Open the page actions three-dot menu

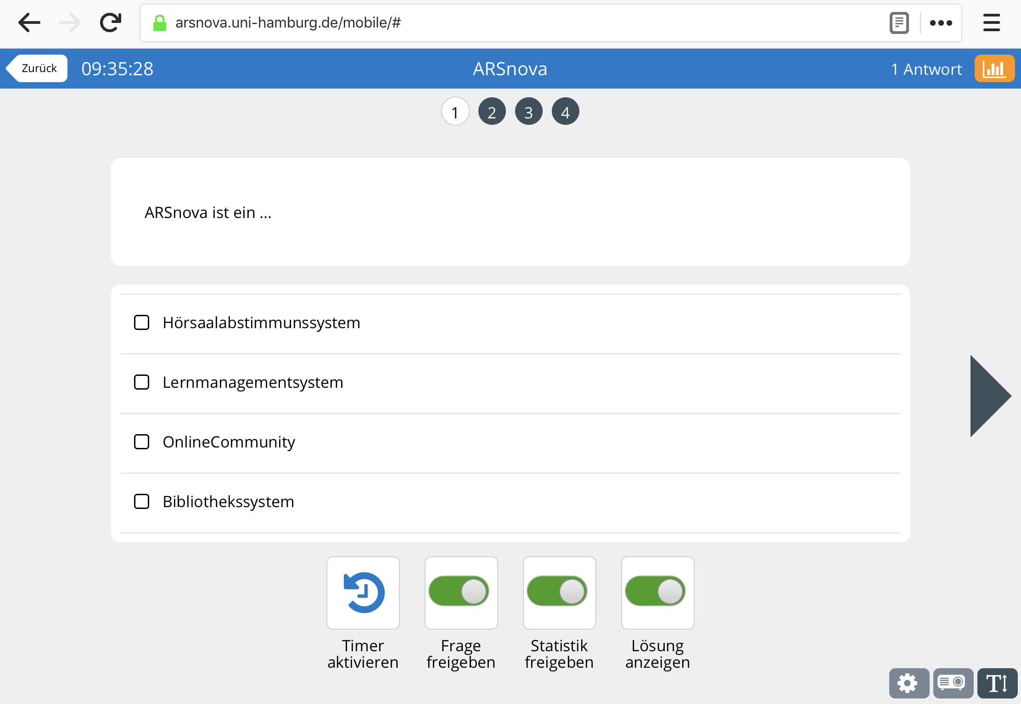coord(941,23)
